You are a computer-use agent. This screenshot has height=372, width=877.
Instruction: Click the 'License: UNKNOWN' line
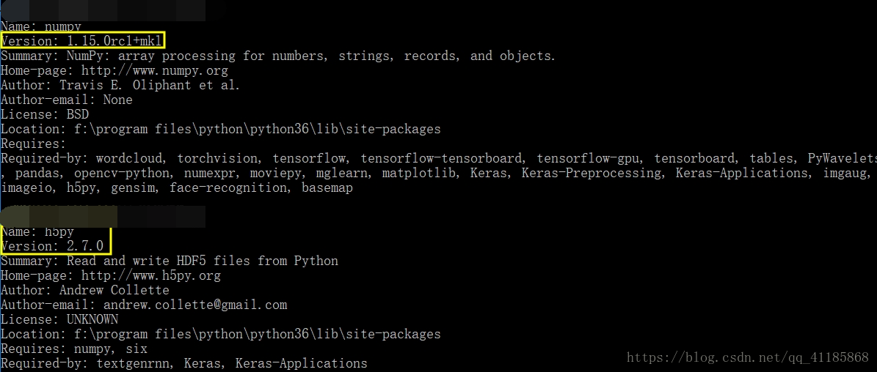pyautogui.click(x=59, y=319)
